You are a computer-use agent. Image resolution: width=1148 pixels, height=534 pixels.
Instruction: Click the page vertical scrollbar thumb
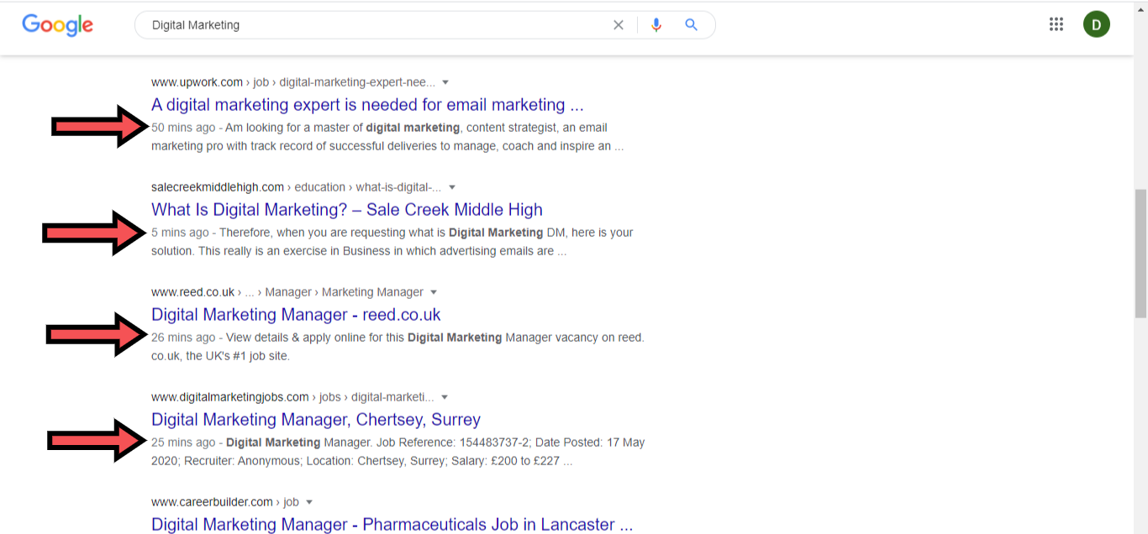click(x=1140, y=254)
